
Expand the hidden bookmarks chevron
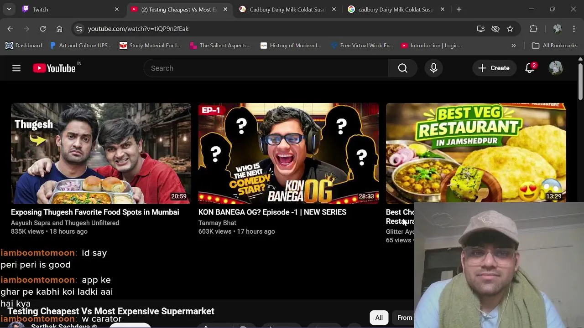pos(514,46)
